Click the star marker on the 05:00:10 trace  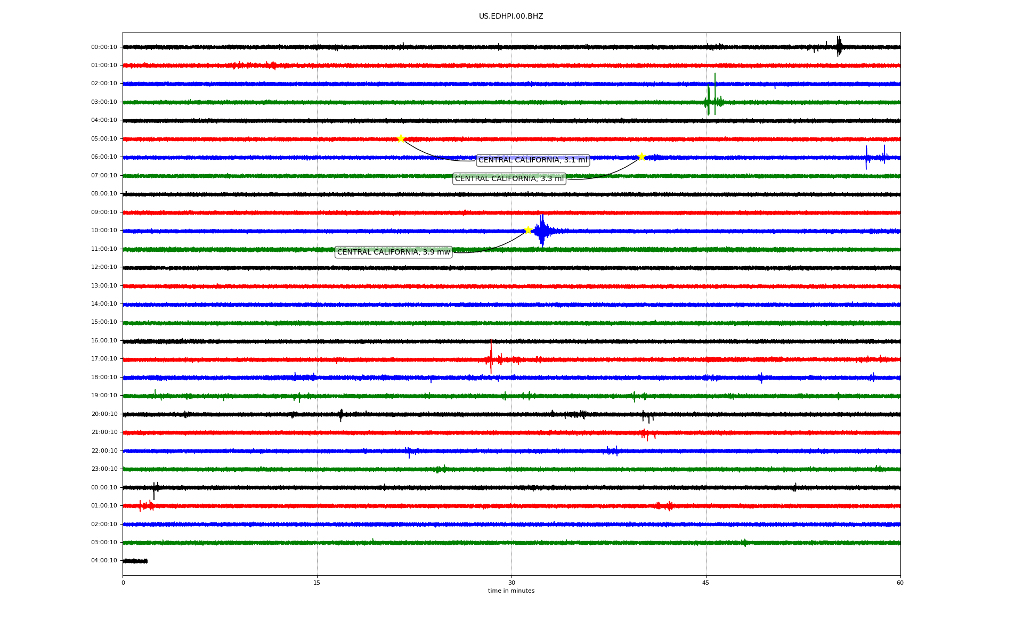click(x=401, y=138)
